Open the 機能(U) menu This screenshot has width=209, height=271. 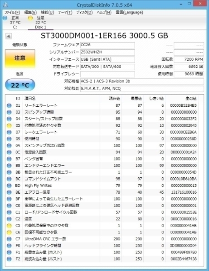point(48,13)
